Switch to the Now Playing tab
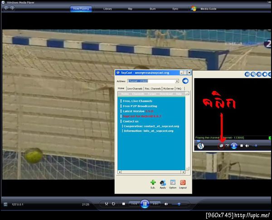This screenshot has height=220, width=272. coord(81,9)
